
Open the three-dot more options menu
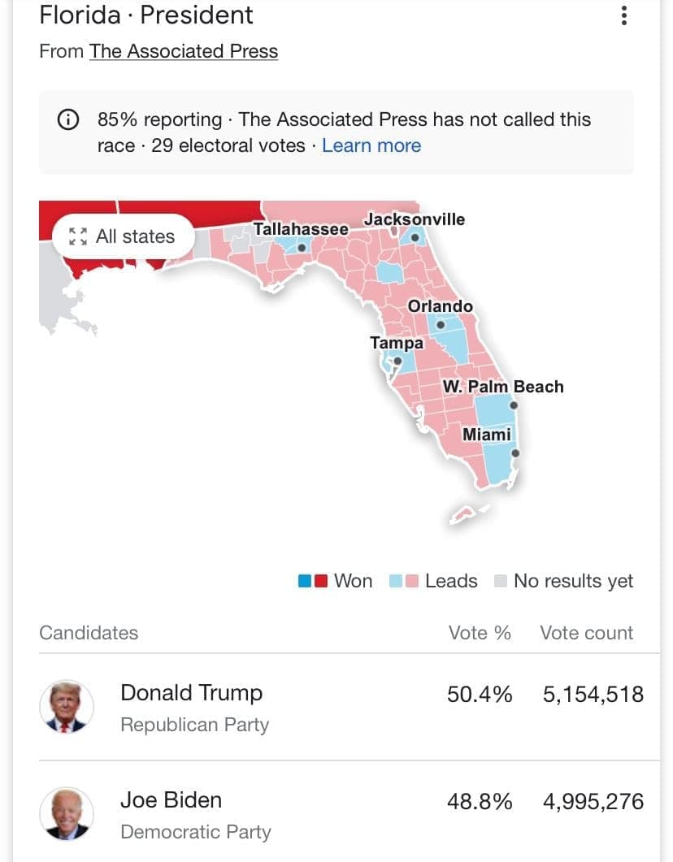pos(624,15)
